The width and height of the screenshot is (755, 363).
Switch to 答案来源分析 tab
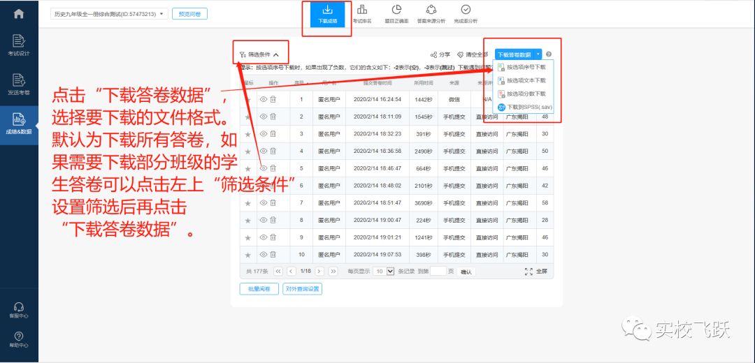point(431,15)
